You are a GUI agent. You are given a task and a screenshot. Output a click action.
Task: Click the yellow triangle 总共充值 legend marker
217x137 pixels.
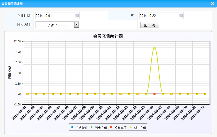pyautogui.click(x=131, y=127)
